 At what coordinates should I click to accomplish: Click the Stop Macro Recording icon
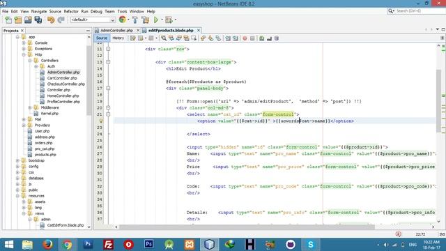(252, 38)
